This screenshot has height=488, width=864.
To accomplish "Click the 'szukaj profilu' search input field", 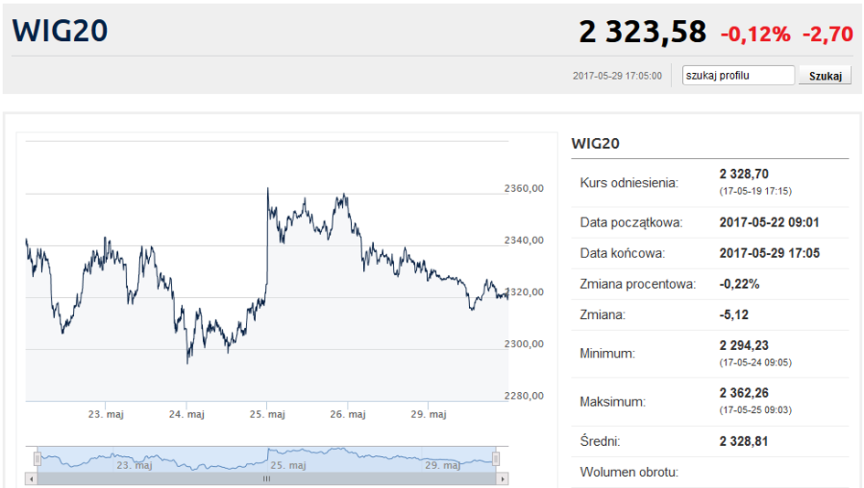I will (739, 76).
